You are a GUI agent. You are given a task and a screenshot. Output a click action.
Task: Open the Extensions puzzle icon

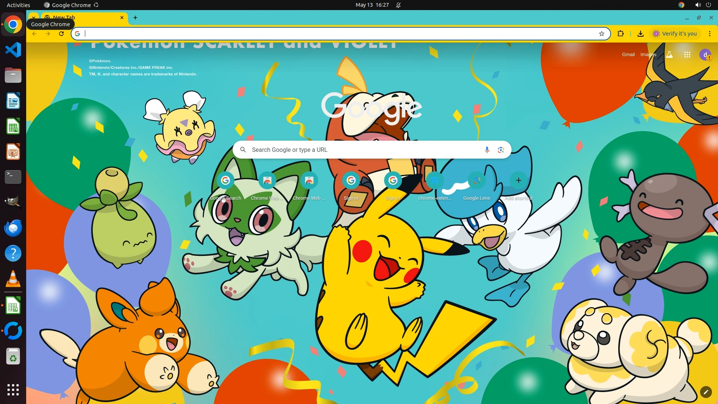pyautogui.click(x=620, y=34)
